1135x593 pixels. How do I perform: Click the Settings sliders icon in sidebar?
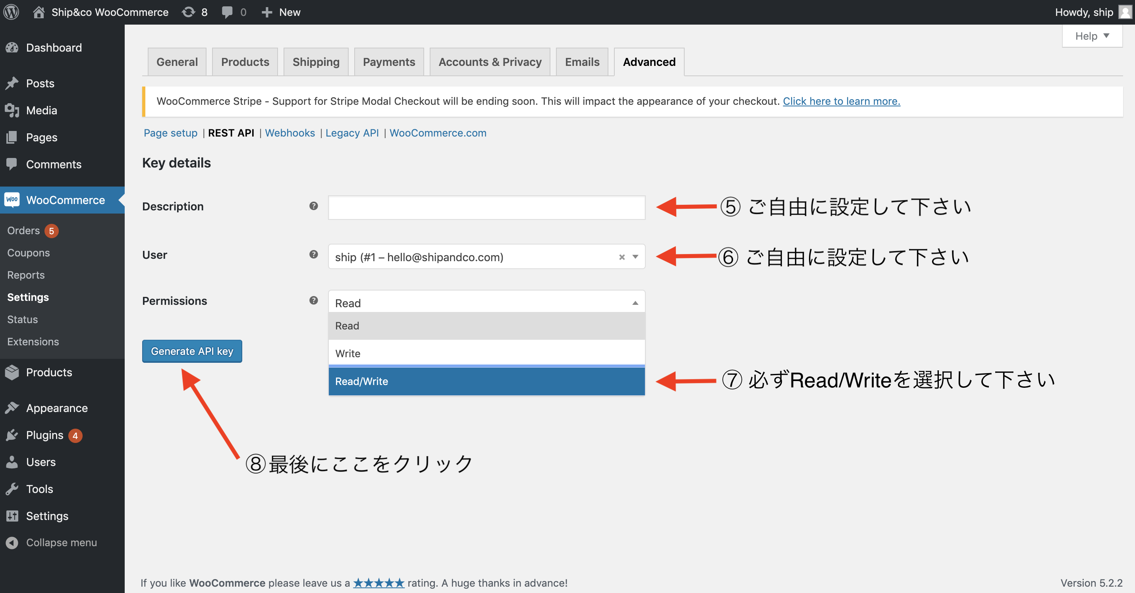[12, 516]
